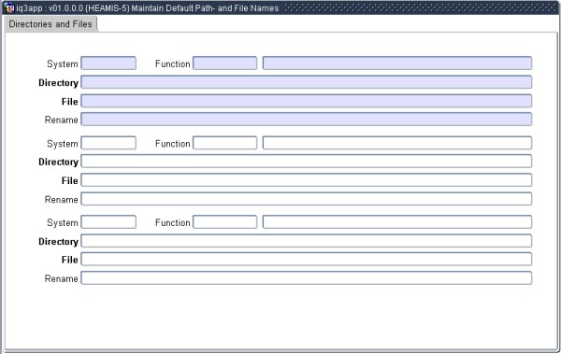Image resolution: width=561 pixels, height=354 pixels.
Task: Click the File field in first record
Action: click(307, 101)
